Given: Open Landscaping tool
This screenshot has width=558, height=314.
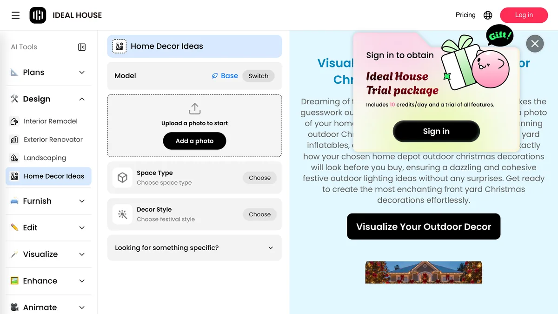Looking at the screenshot, I should click(48, 158).
